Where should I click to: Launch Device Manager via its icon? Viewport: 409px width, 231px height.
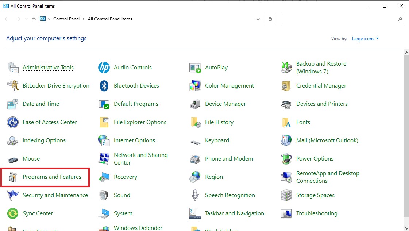195,104
